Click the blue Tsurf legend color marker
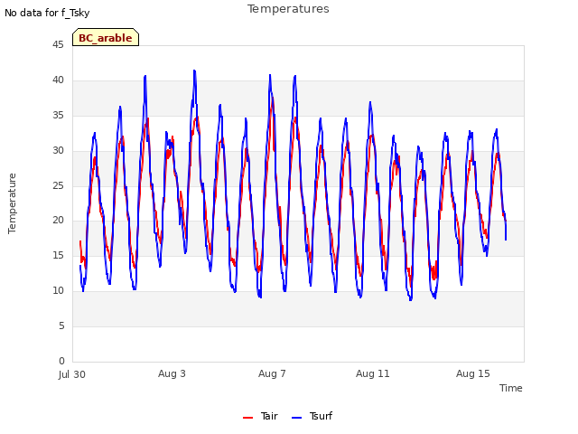 tap(296, 418)
